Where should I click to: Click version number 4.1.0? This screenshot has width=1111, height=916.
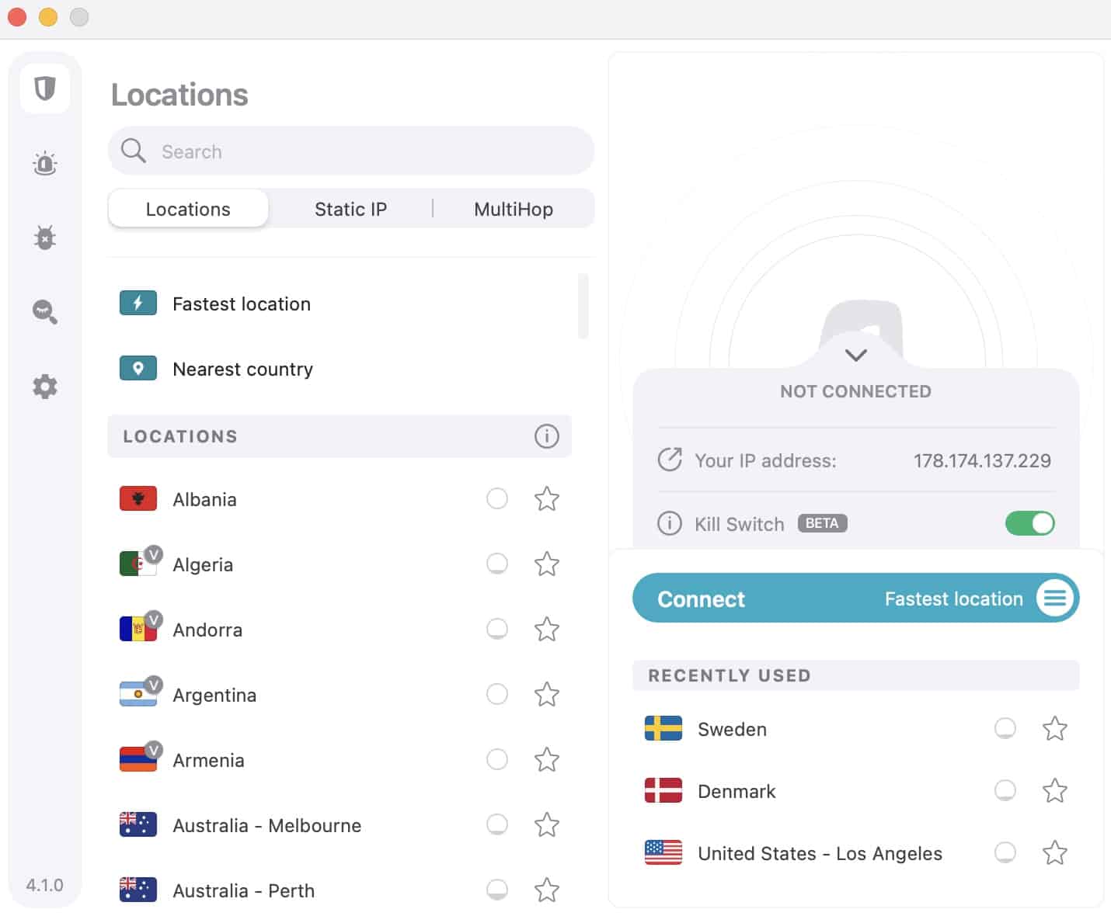pos(44,885)
